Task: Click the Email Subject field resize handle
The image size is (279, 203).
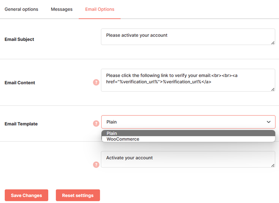Action: click(x=273, y=43)
